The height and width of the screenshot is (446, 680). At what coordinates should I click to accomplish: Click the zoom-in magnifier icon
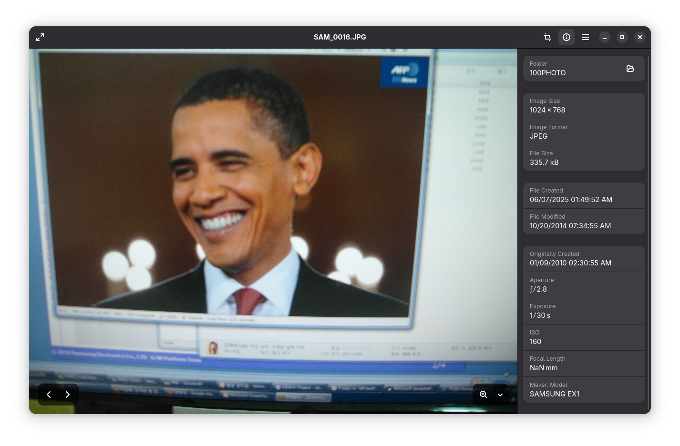tap(483, 395)
